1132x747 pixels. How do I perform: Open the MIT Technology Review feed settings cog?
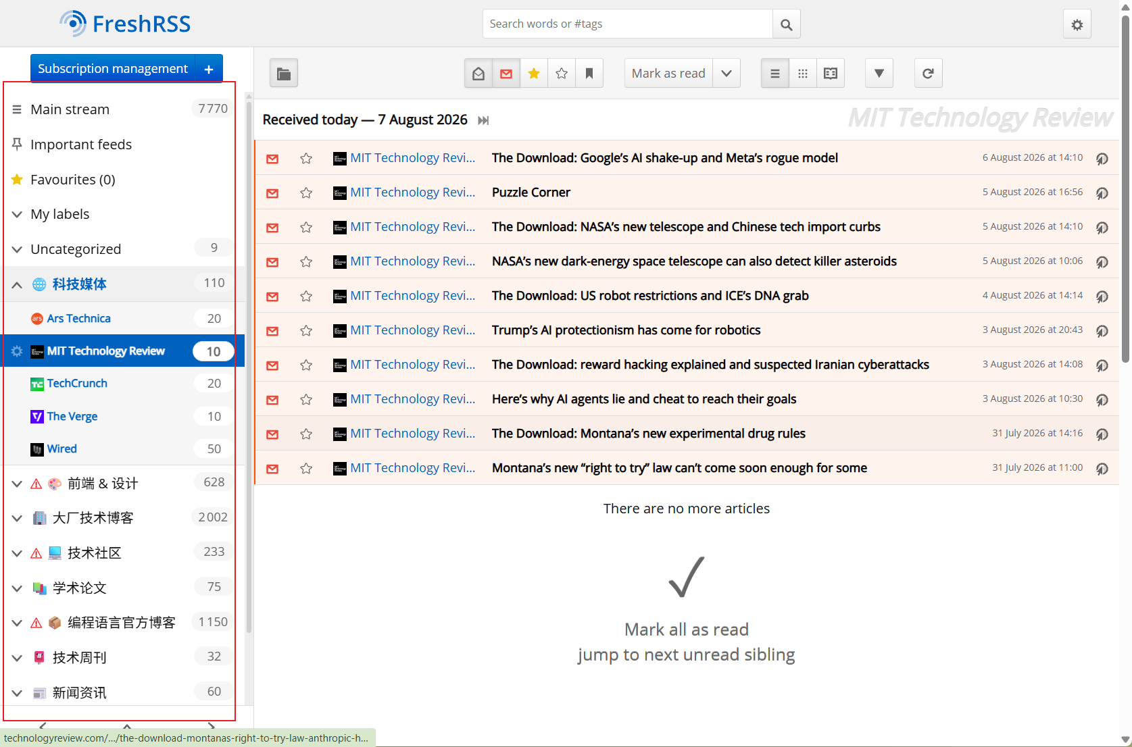17,351
